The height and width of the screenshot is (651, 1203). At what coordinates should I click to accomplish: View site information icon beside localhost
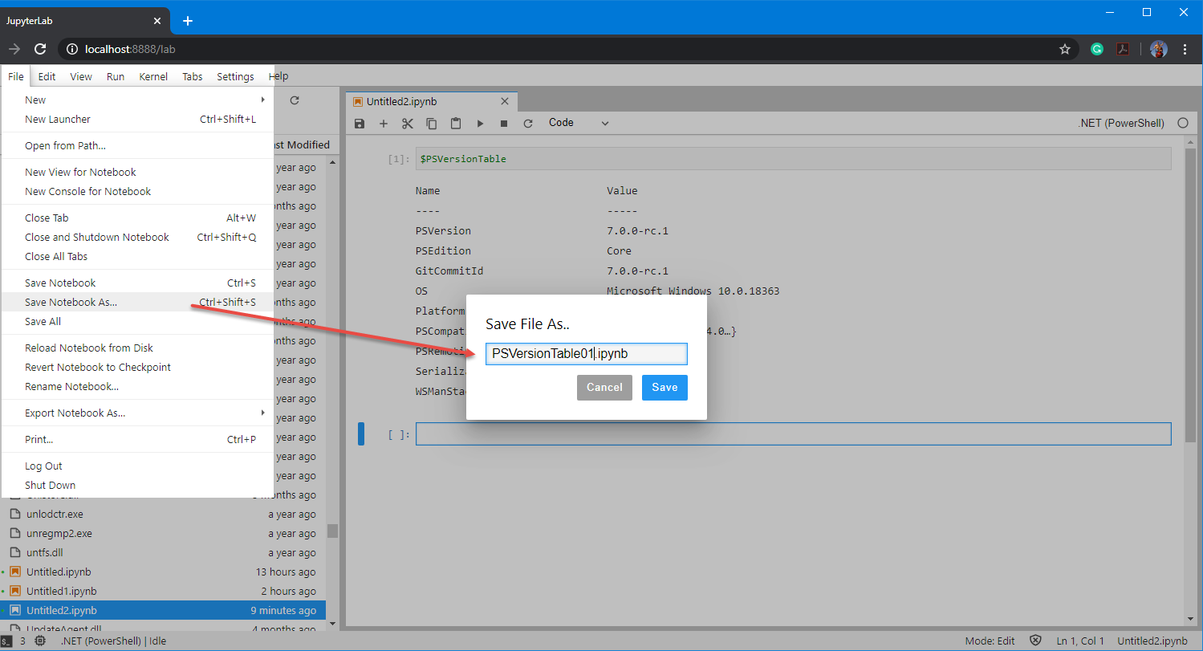tap(71, 49)
